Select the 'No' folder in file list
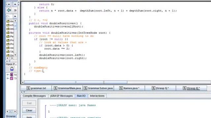 point(10,33)
